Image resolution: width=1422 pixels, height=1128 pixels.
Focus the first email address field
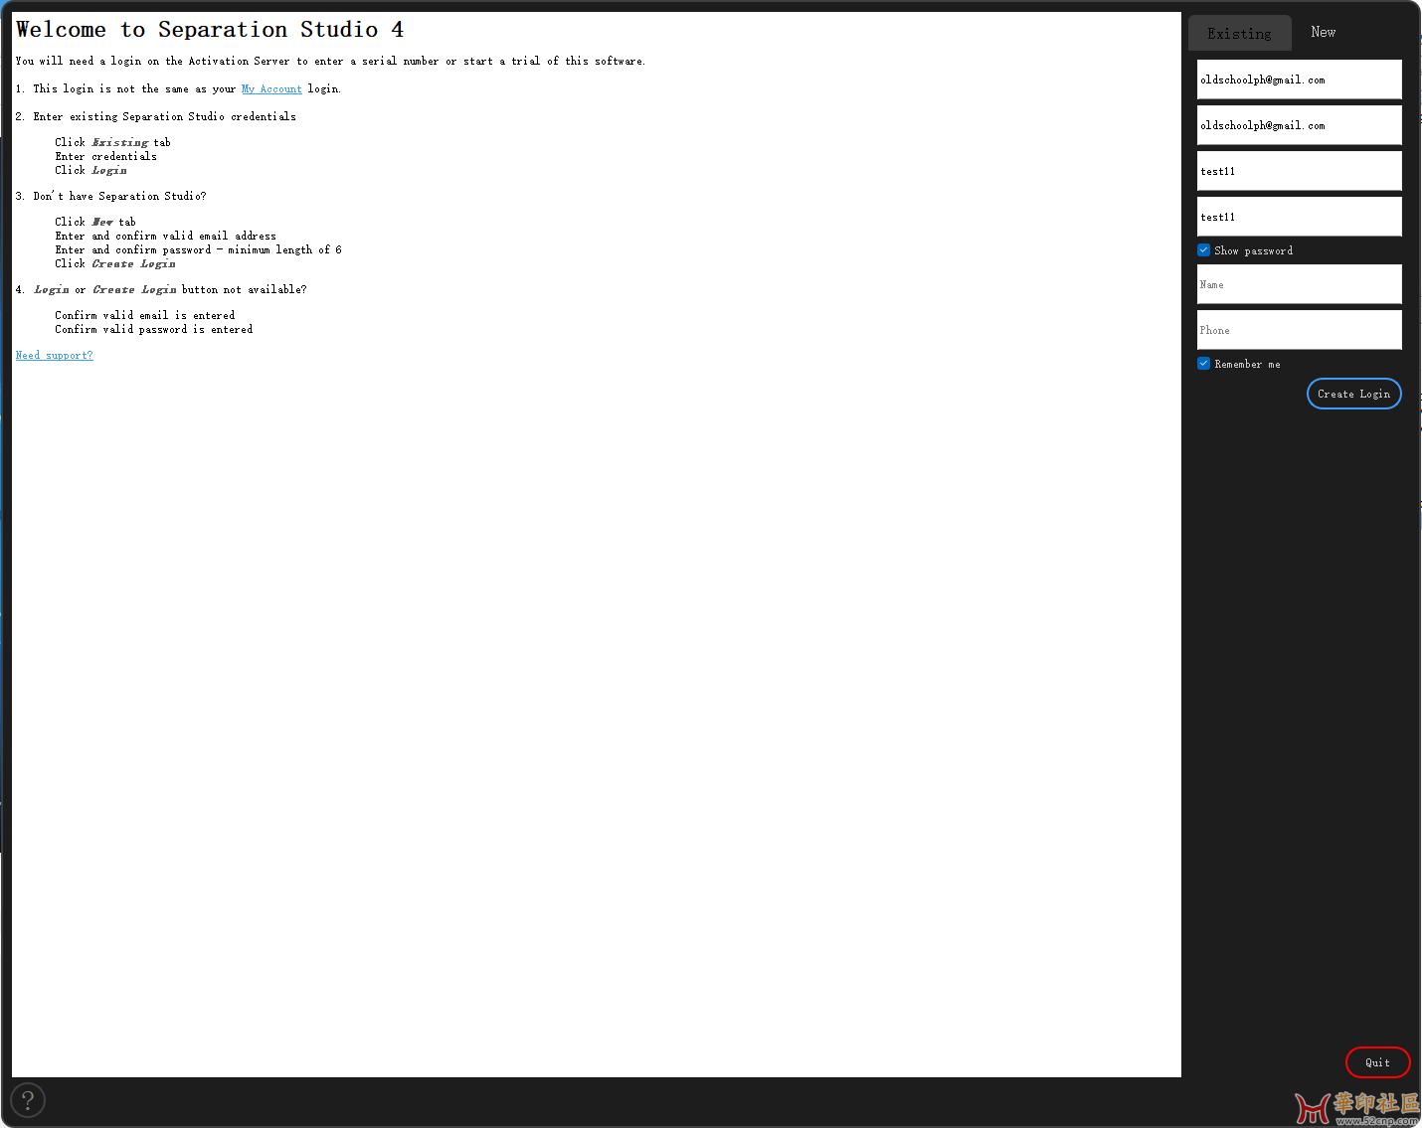(x=1300, y=80)
